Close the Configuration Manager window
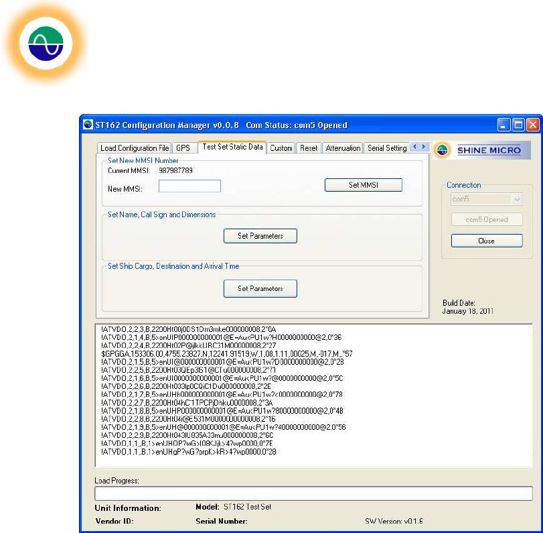 click(533, 125)
